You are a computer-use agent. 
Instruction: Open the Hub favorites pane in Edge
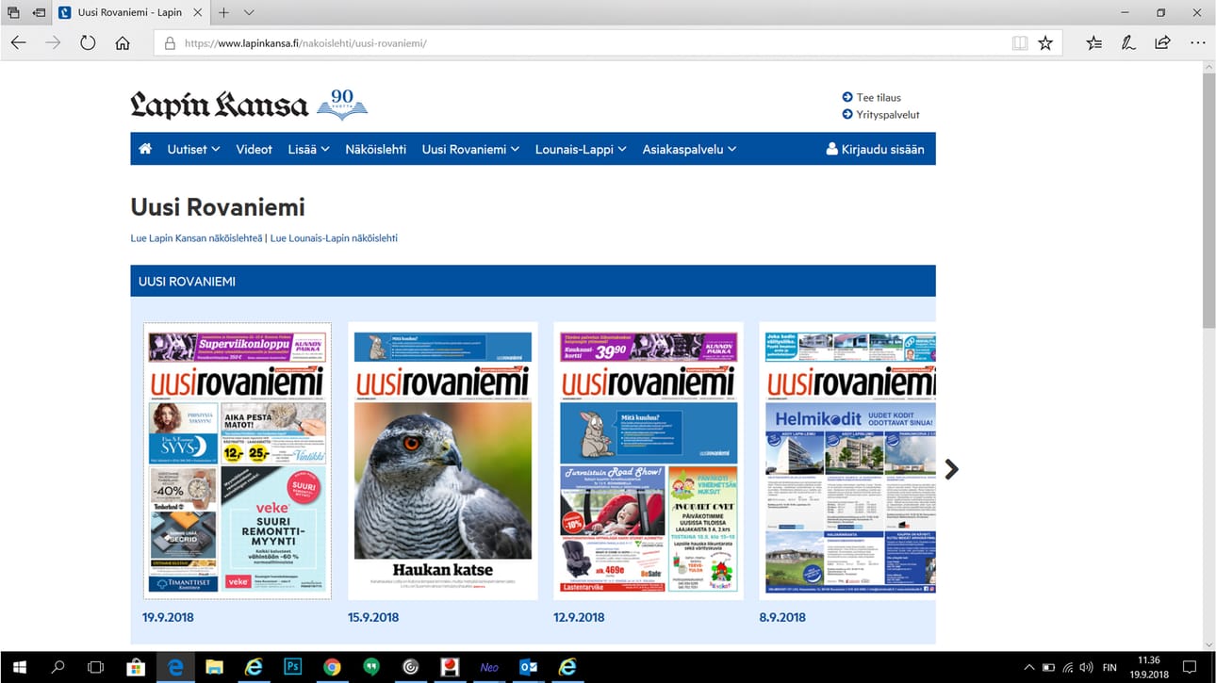[1093, 42]
